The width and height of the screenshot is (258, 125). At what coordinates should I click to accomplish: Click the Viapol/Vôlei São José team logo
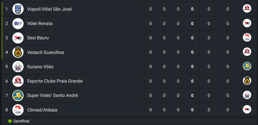(x=18, y=9)
